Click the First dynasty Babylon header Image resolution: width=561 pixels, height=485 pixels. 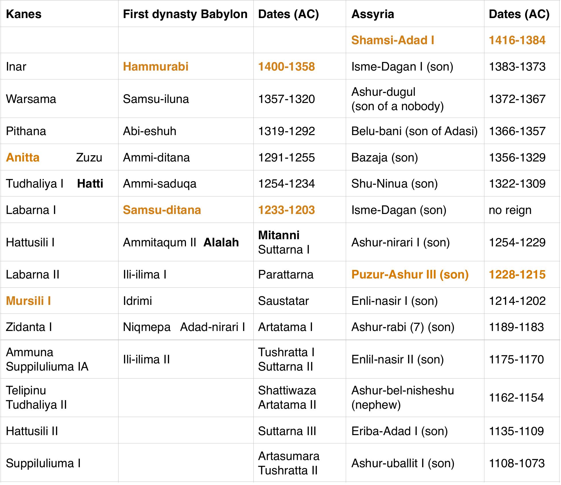click(x=185, y=13)
